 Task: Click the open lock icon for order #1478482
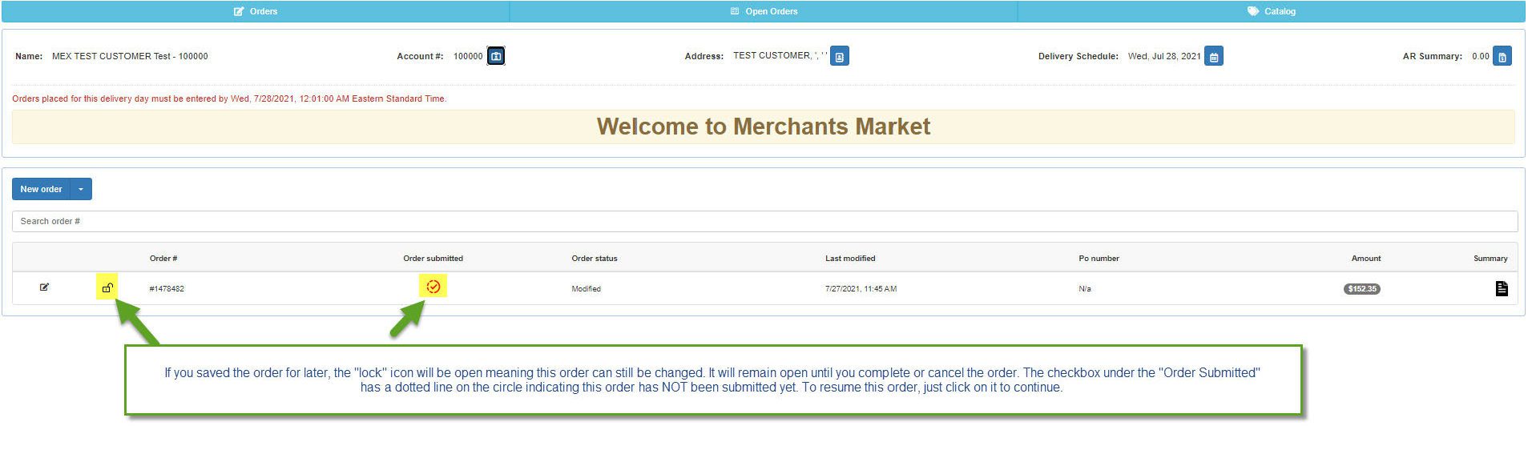(x=107, y=287)
